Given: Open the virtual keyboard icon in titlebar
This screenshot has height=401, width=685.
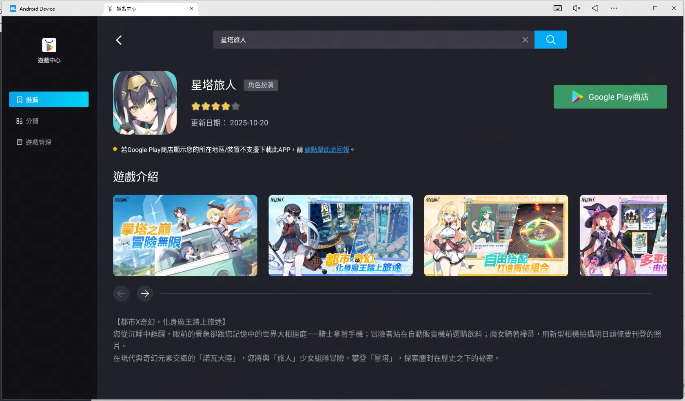Looking at the screenshot, I should tap(557, 8).
